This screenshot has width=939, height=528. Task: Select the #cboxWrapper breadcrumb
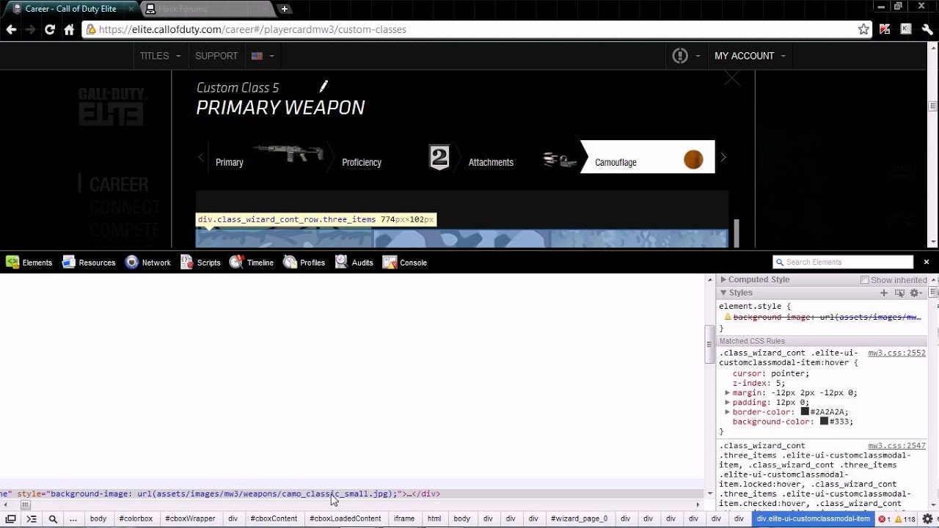tap(190, 518)
